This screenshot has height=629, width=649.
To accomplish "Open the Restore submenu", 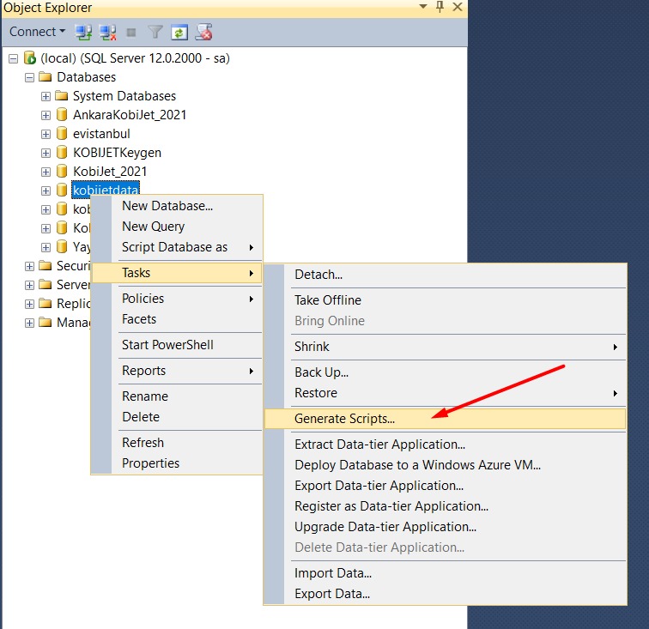I will [445, 393].
